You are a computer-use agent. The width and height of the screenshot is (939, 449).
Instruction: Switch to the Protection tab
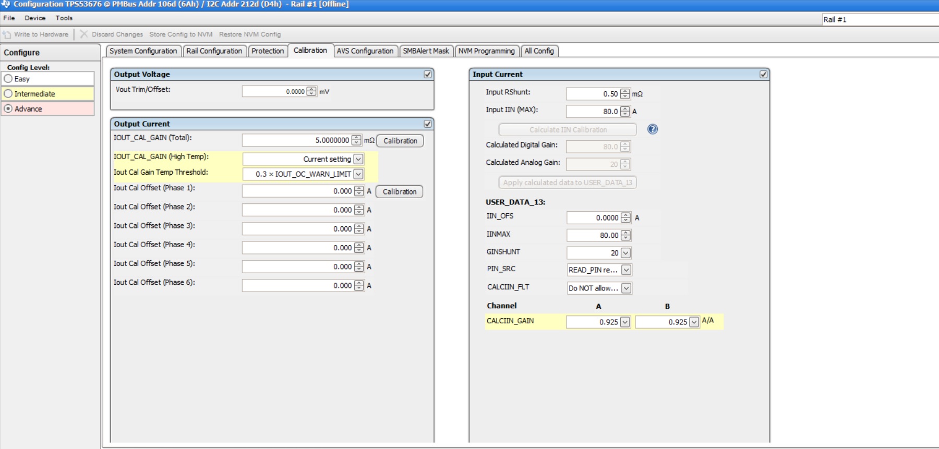pyautogui.click(x=268, y=51)
